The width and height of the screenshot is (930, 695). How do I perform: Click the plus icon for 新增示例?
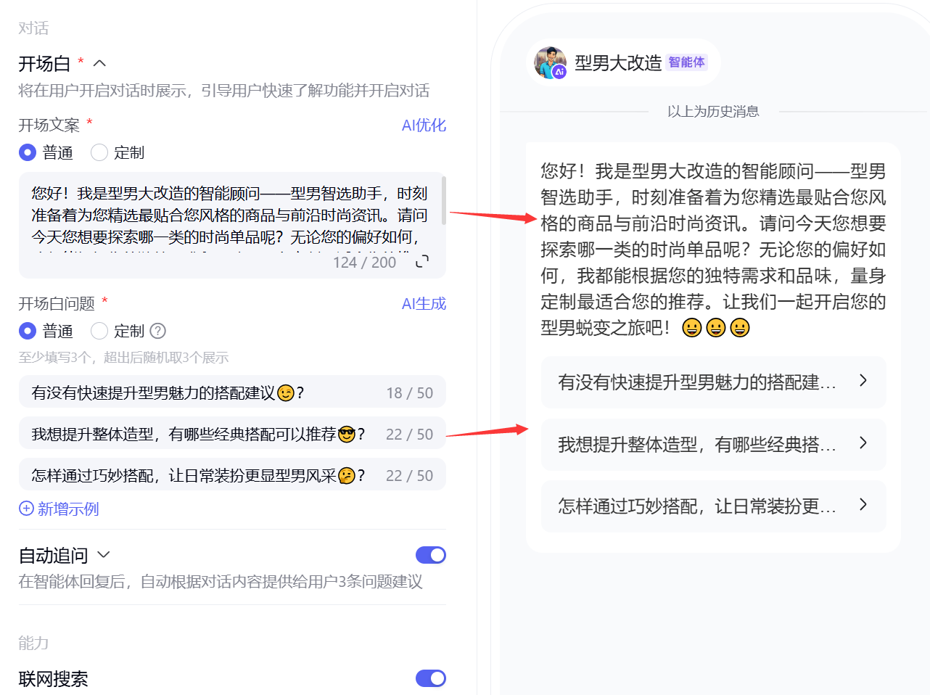coord(26,509)
